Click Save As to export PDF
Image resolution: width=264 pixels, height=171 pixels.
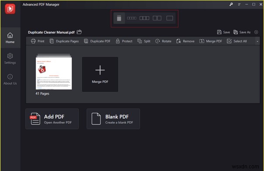[x=242, y=32]
